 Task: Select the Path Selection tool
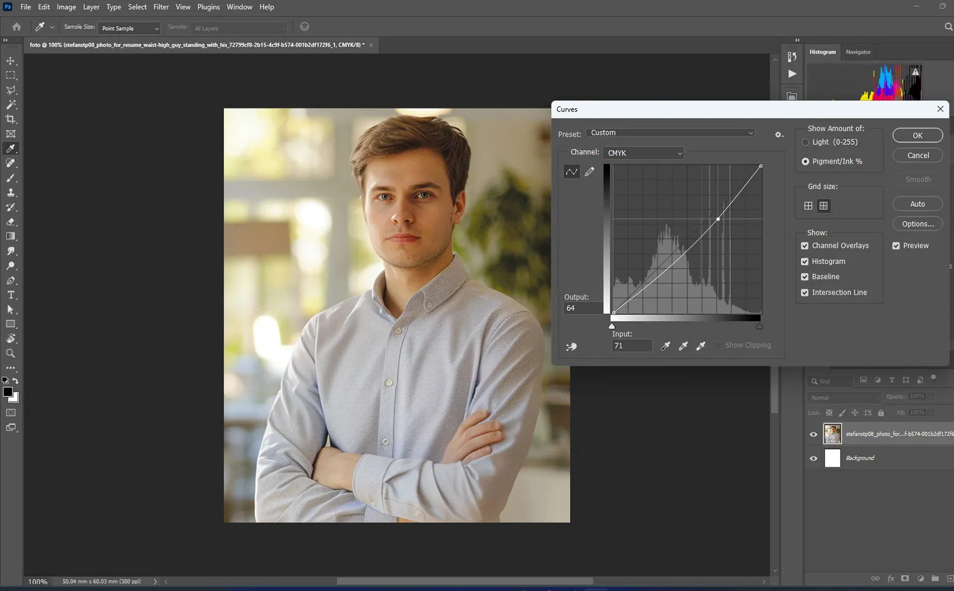(11, 310)
